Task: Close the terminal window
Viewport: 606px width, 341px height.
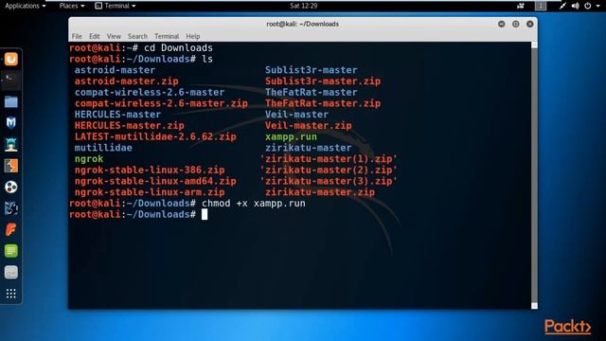Action: pos(530,24)
